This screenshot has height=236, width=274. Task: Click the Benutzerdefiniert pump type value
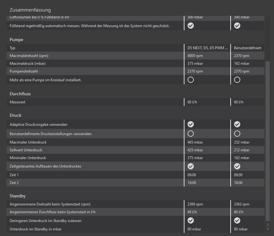[247, 48]
